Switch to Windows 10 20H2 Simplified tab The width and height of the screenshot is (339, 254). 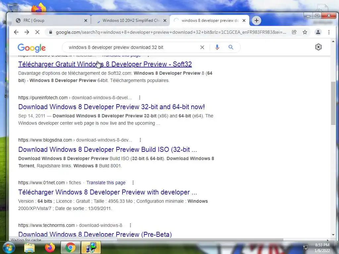(x=130, y=21)
